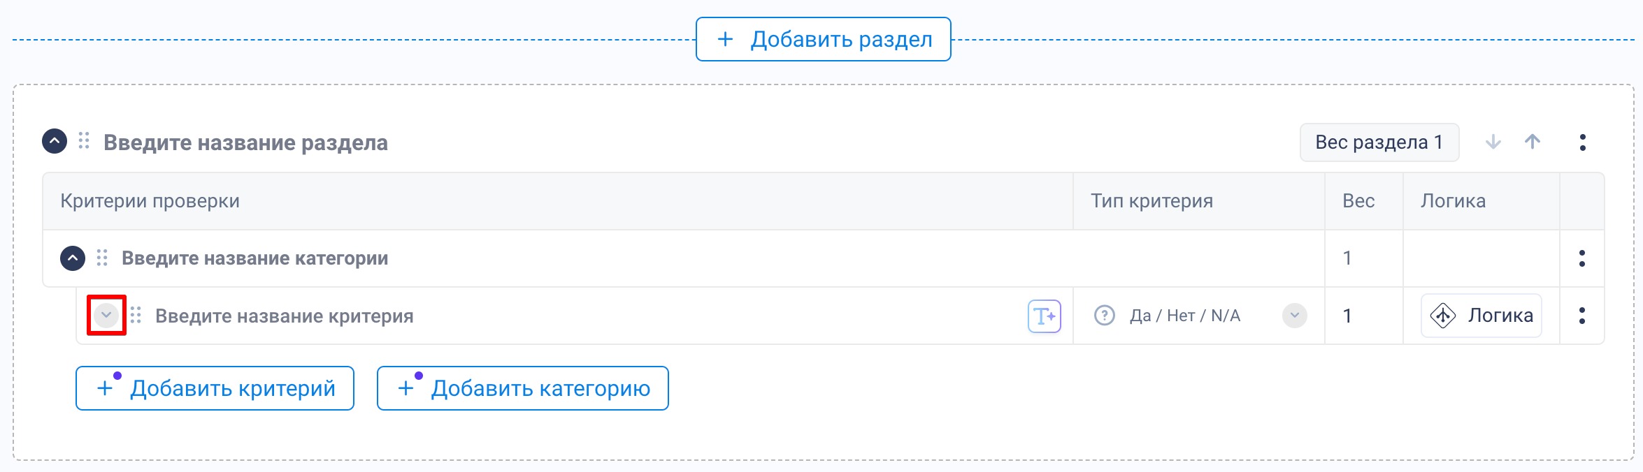Screen dimensions: 1643x472
Task: Click the Добавить категорию button
Action: tap(522, 388)
